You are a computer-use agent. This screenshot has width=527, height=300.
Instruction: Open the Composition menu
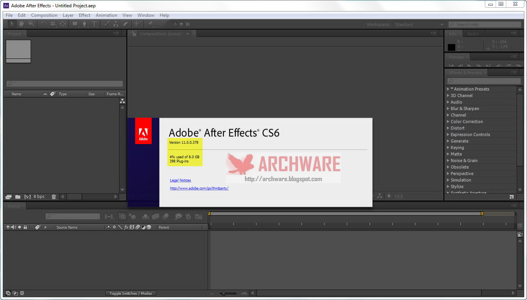(44, 15)
